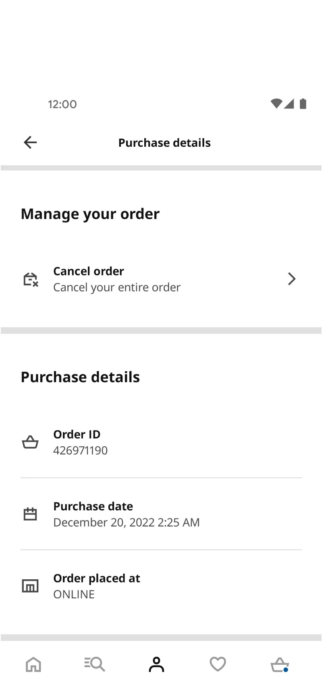Tap the store icon next to Order placed at

click(30, 585)
